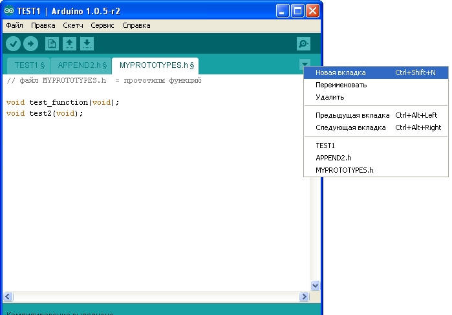
Task: Go to Следующая вкладка
Action: [x=376, y=127]
